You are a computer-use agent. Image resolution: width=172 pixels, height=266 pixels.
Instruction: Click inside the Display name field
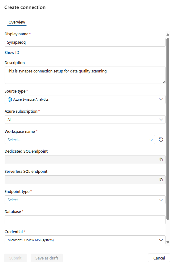click(85, 42)
